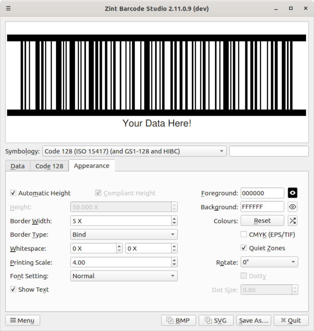Increase Printing Scale with the up arrow
314x331 pixels.
click(174, 260)
